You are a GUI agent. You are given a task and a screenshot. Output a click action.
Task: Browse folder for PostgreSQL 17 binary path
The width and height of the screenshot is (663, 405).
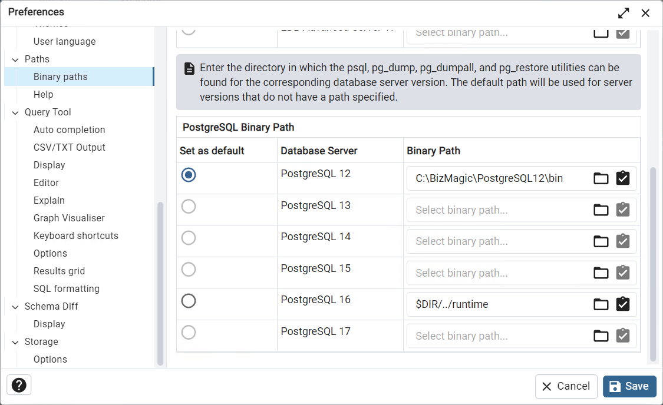(601, 336)
